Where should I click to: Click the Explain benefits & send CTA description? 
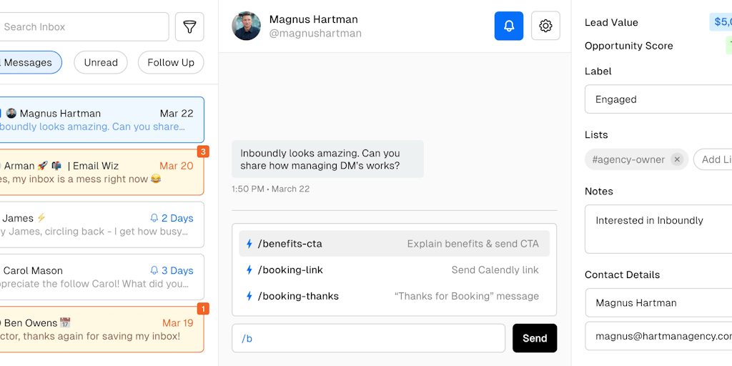pyautogui.click(x=473, y=244)
